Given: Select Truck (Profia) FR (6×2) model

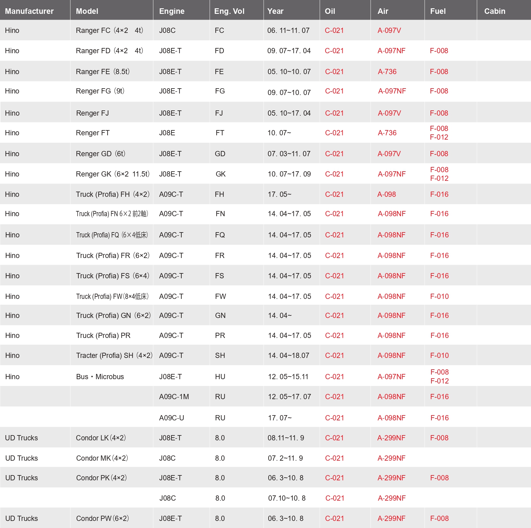Looking at the screenshot, I should tap(113, 256).
